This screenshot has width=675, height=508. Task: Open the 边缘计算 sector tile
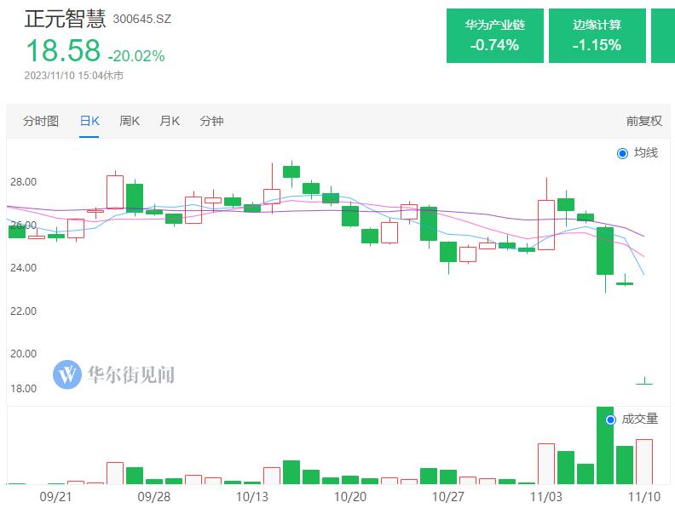coord(597,36)
